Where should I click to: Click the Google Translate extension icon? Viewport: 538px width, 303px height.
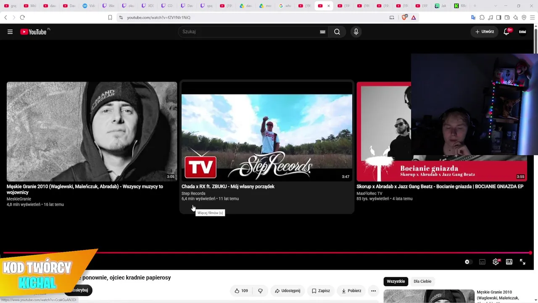click(x=473, y=17)
